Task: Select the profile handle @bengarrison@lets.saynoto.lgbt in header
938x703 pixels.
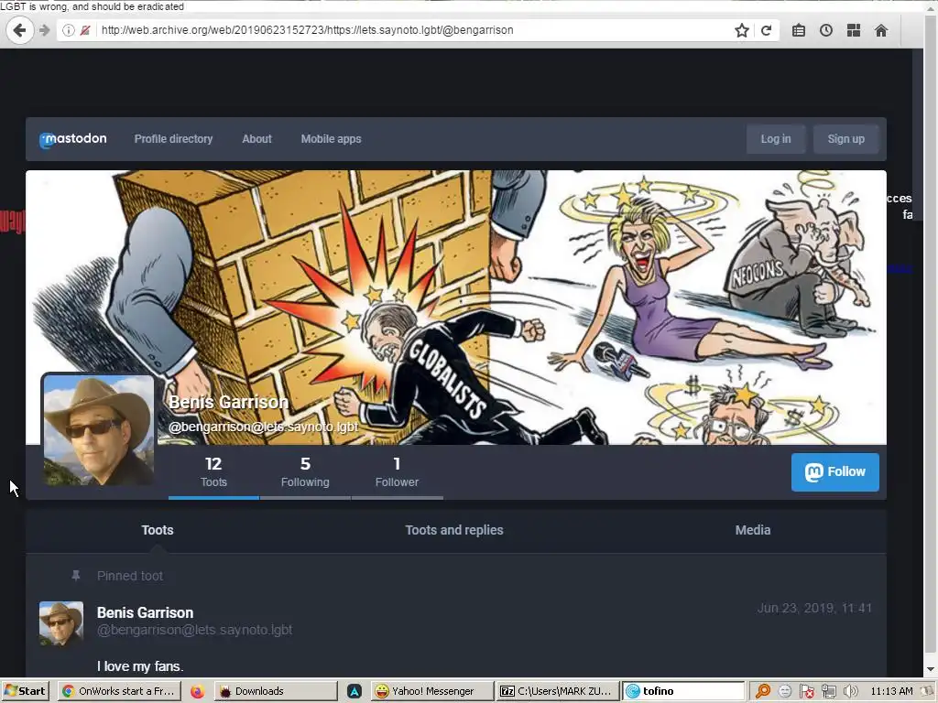Action: 263,427
